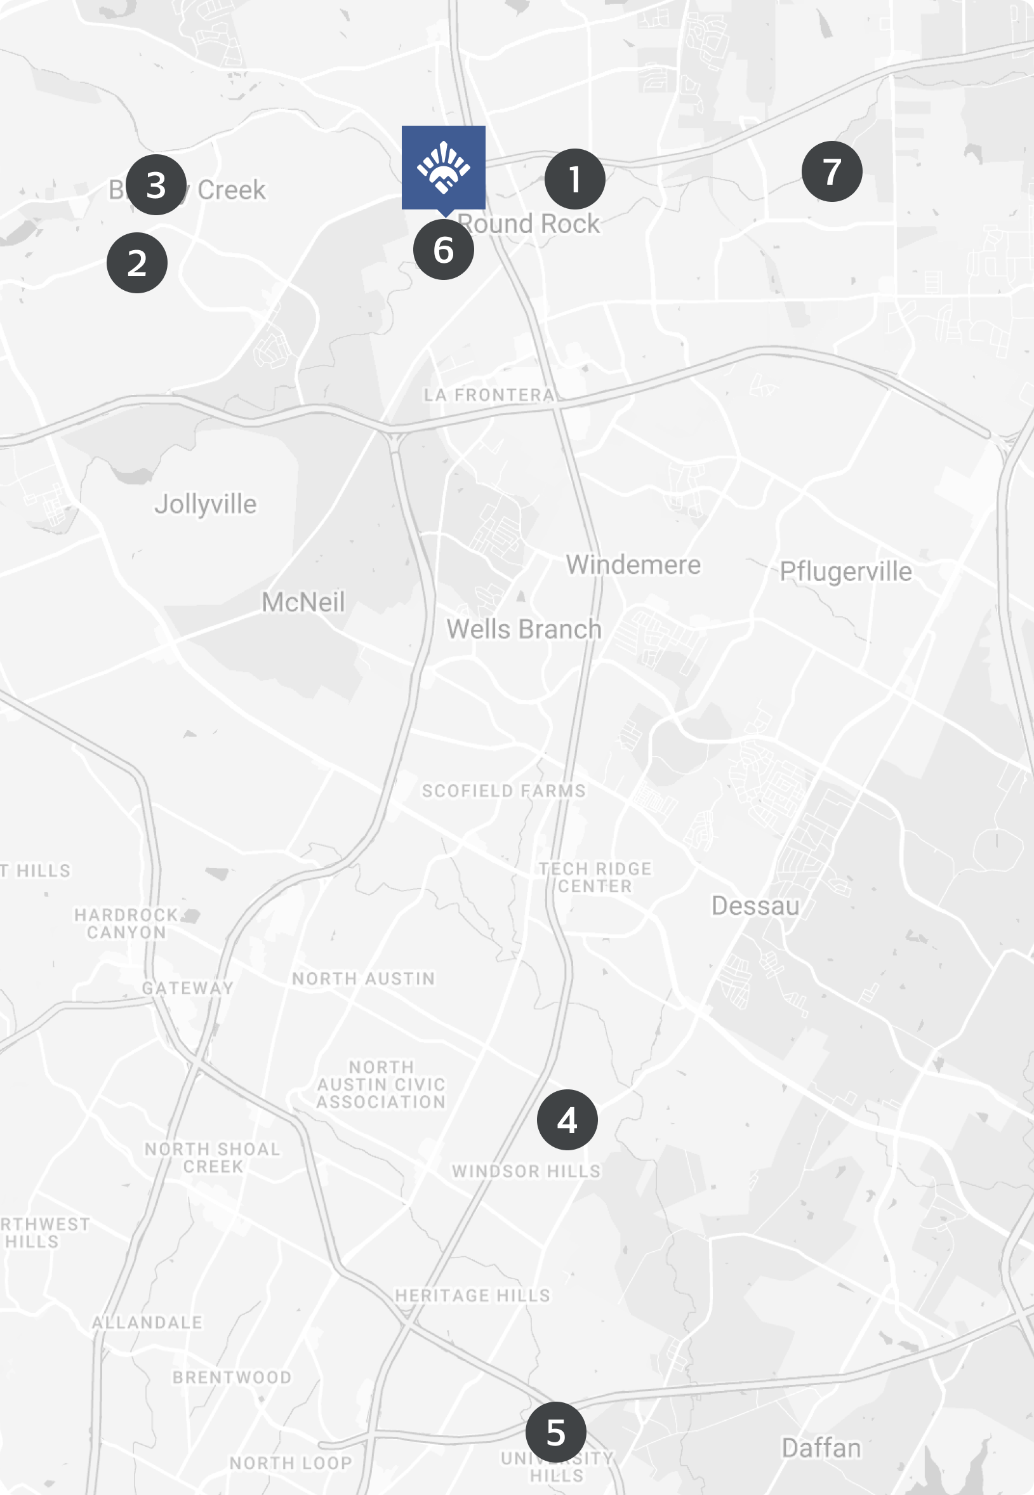The image size is (1034, 1495).
Task: Click the Daffan map label
Action: [x=821, y=1448]
